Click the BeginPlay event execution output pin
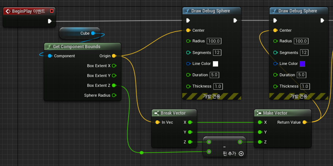 (50, 21)
